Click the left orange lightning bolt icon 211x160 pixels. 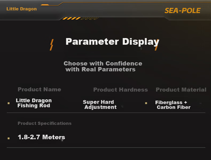click(52, 45)
